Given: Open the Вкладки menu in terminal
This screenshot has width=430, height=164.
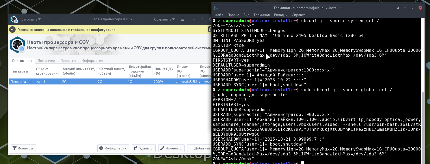Looking at the screenshot, I should [x=281, y=15].
